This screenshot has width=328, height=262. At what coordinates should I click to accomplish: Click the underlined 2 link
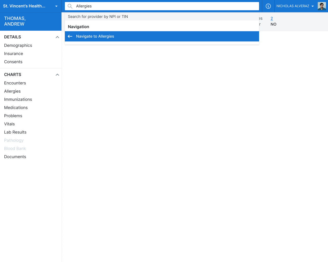(x=272, y=18)
